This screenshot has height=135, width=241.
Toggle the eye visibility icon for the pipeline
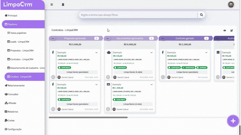225,30
